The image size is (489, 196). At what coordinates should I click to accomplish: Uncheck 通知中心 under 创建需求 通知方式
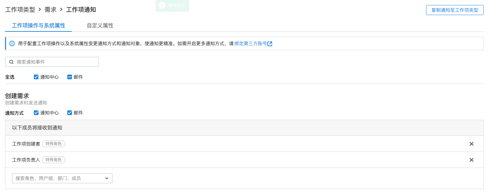tap(36, 113)
